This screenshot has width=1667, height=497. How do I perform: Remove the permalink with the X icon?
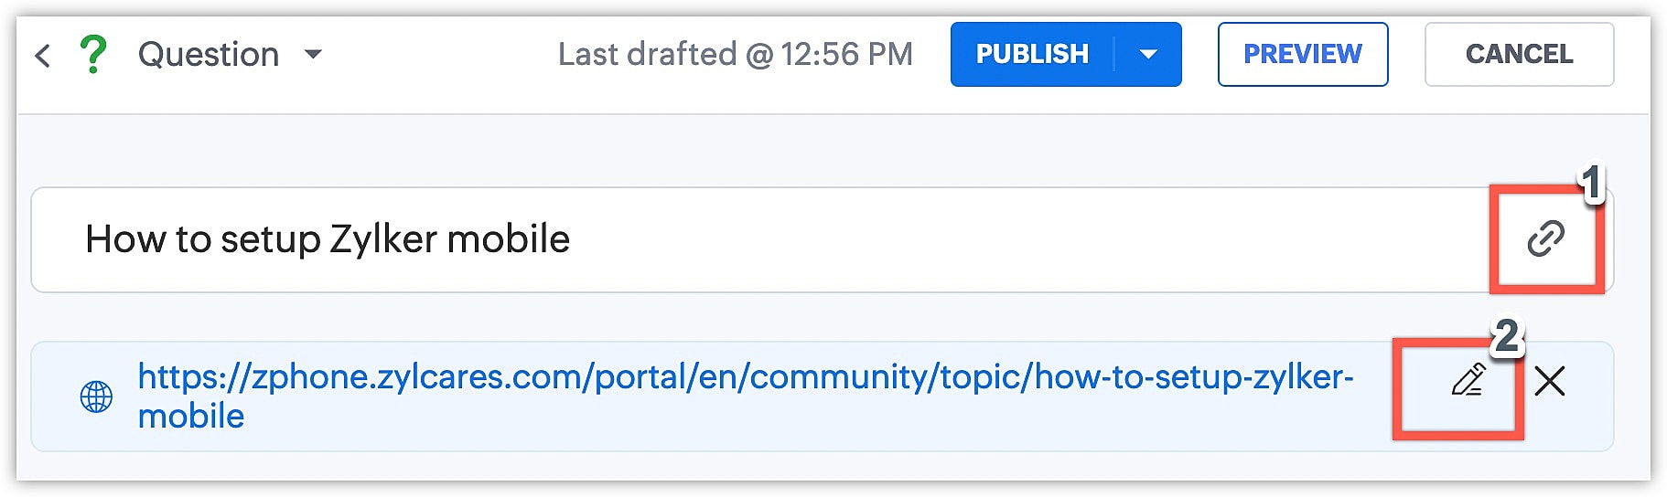[1549, 381]
